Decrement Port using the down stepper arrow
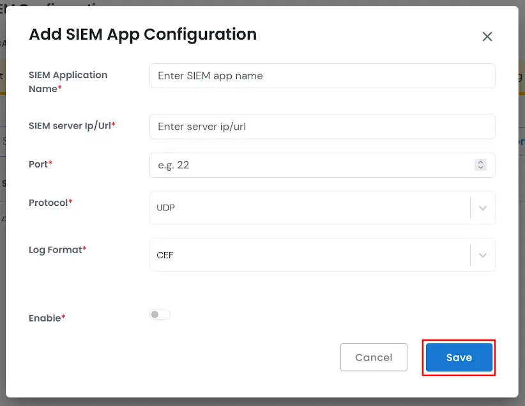 tap(481, 168)
